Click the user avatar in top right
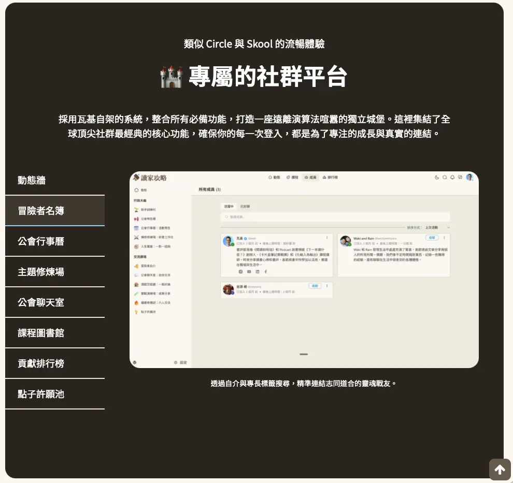Screen dimensions: 513x483 (x=469, y=177)
